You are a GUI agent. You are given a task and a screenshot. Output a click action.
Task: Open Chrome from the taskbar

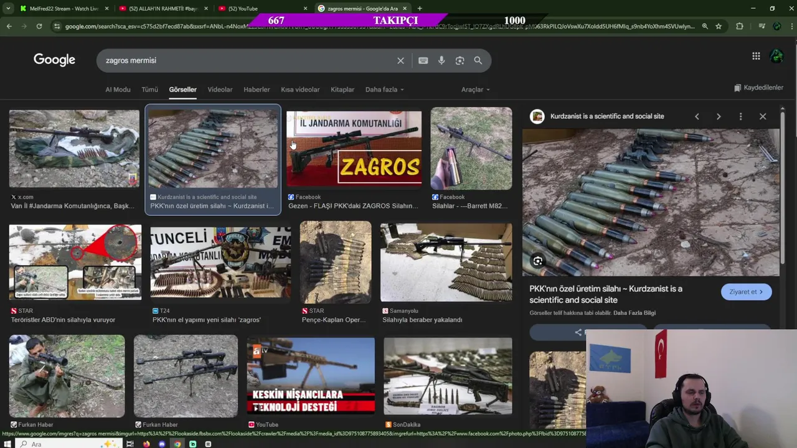point(177,444)
